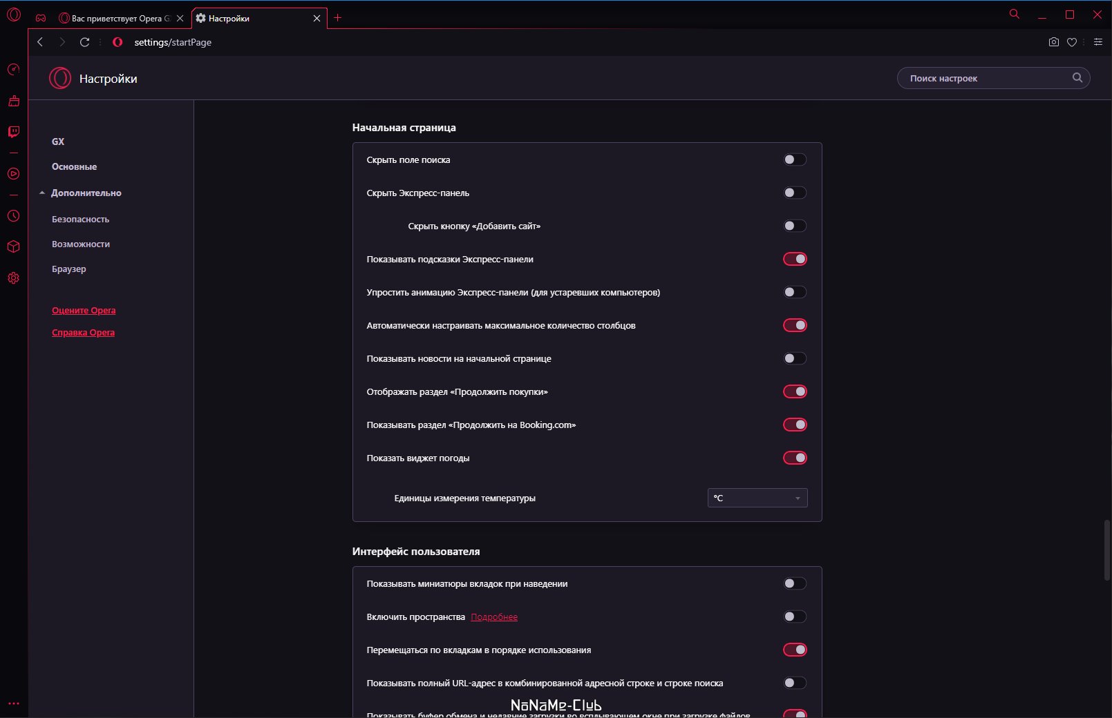Open Возможности settings section
The image size is (1112, 718).
tap(81, 244)
